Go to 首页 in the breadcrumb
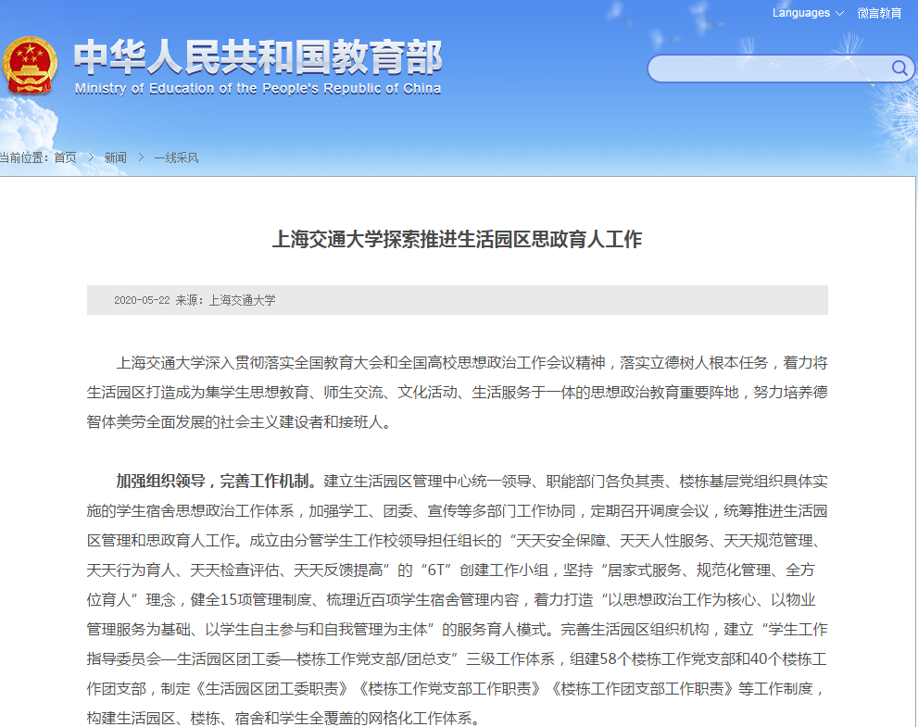The image size is (918, 727). click(65, 157)
